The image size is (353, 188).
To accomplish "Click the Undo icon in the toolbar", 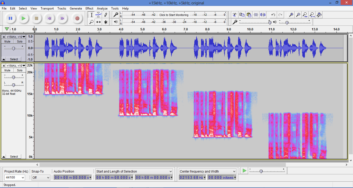I will pyautogui.click(x=273, y=15).
